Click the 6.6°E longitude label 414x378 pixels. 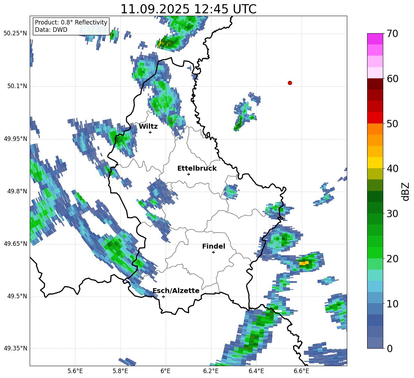tap(301, 371)
